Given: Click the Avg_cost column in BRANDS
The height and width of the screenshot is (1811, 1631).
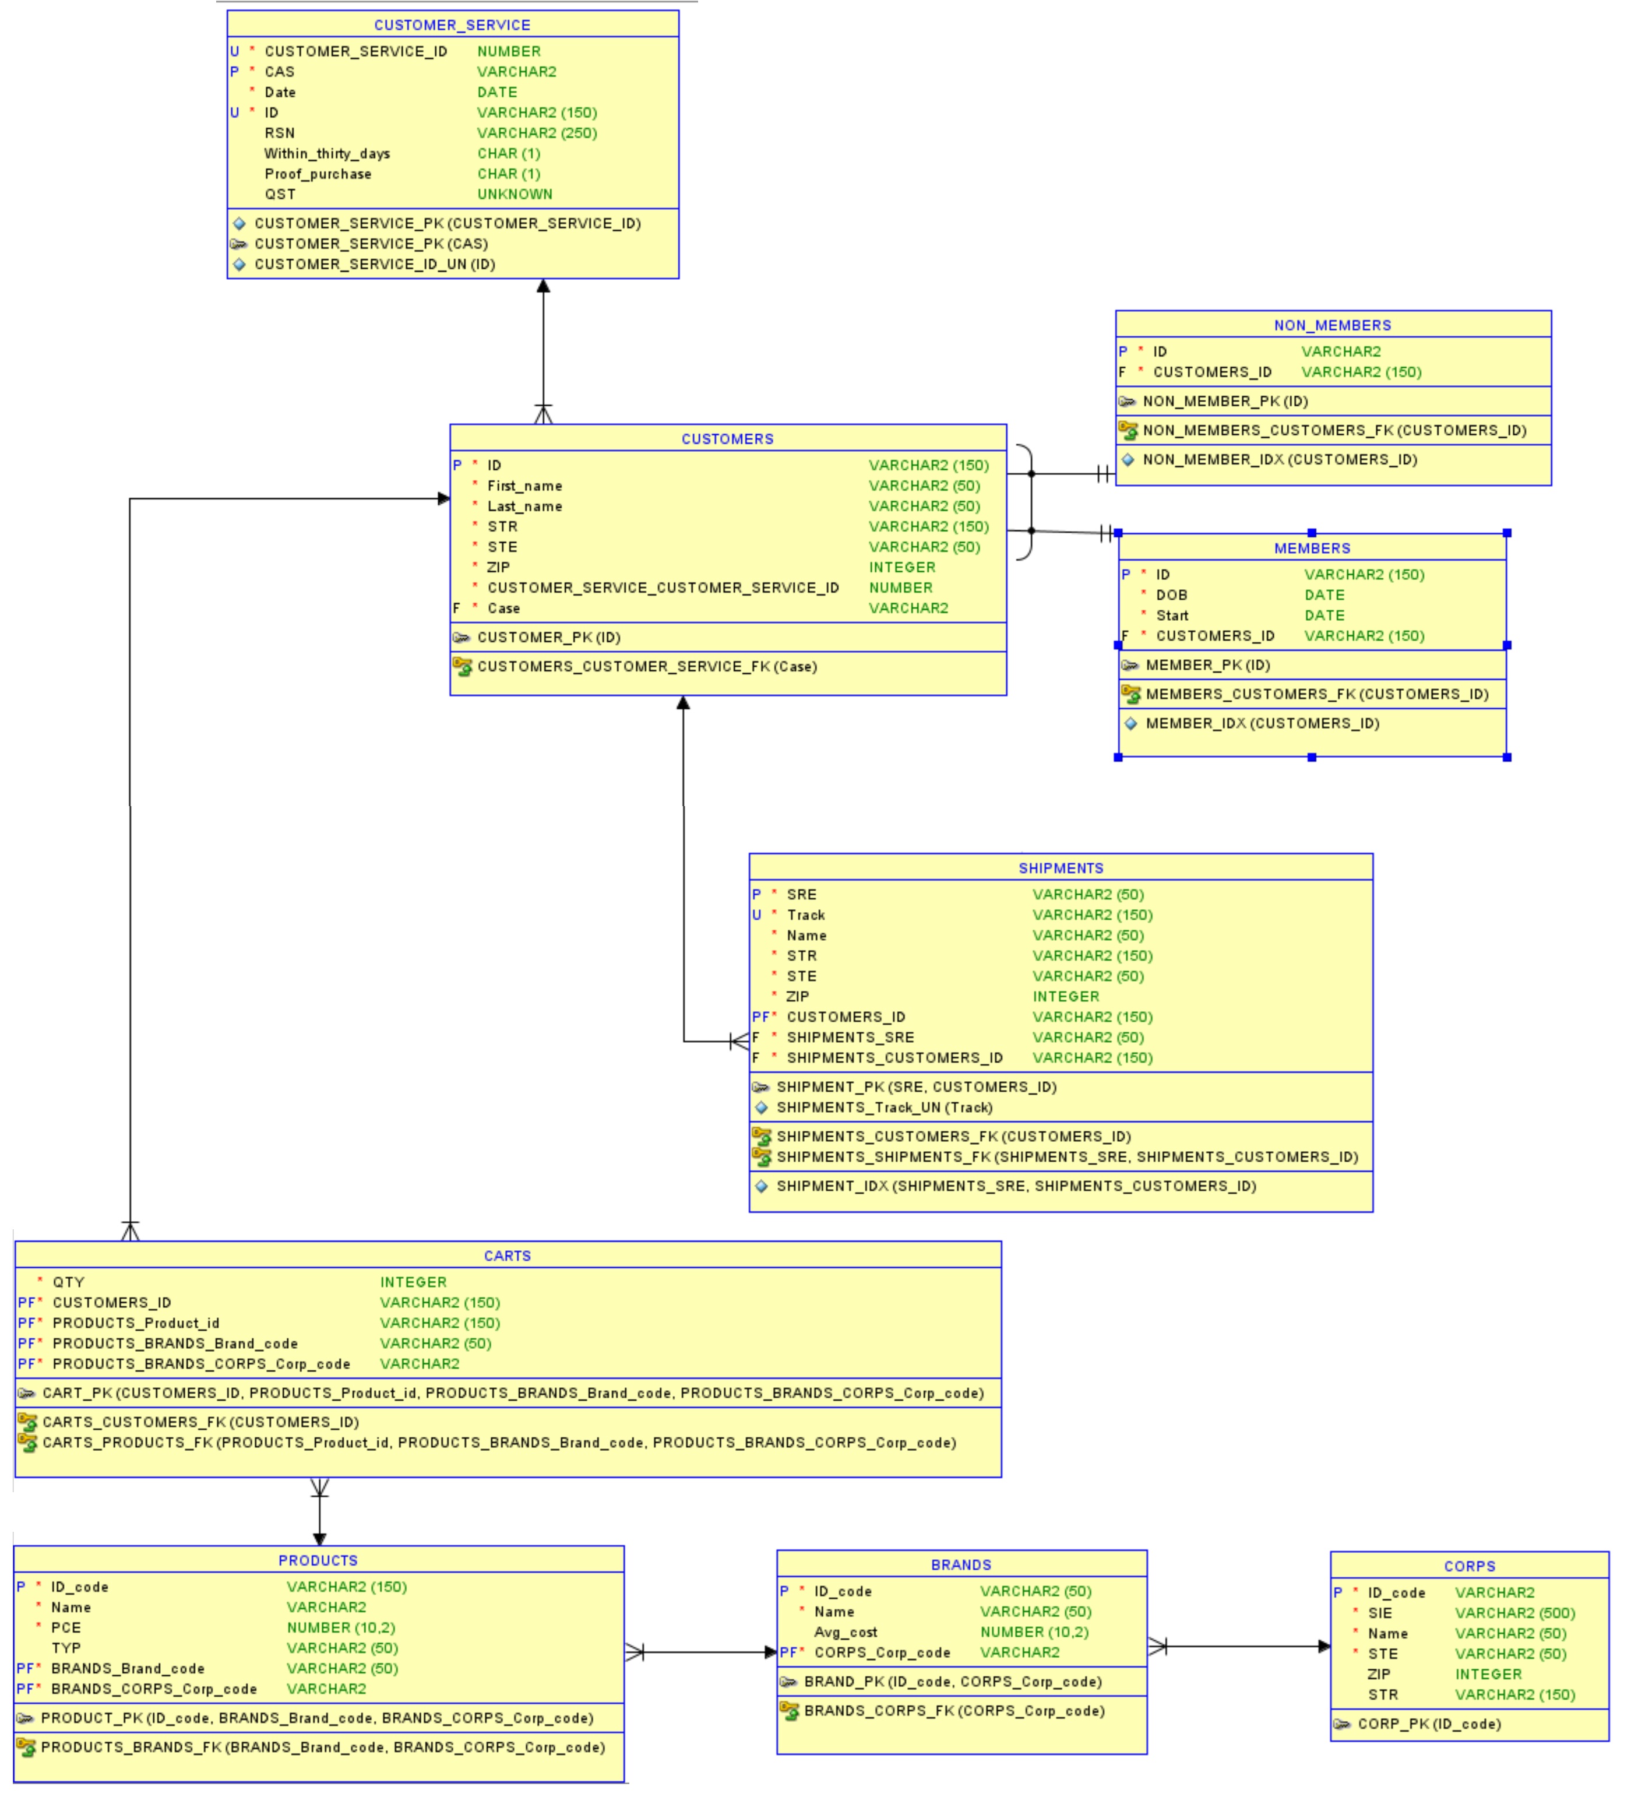Looking at the screenshot, I should [961, 1633].
